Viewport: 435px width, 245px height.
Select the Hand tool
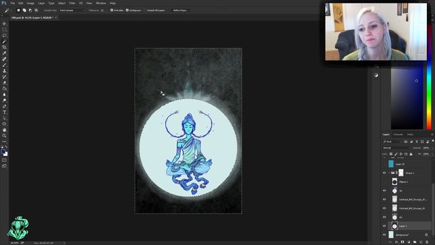4,130
